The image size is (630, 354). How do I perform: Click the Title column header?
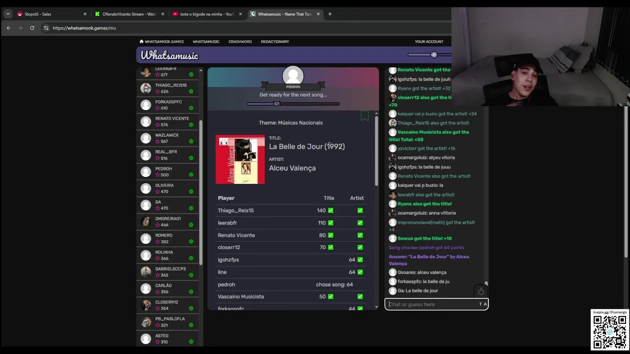pos(329,198)
